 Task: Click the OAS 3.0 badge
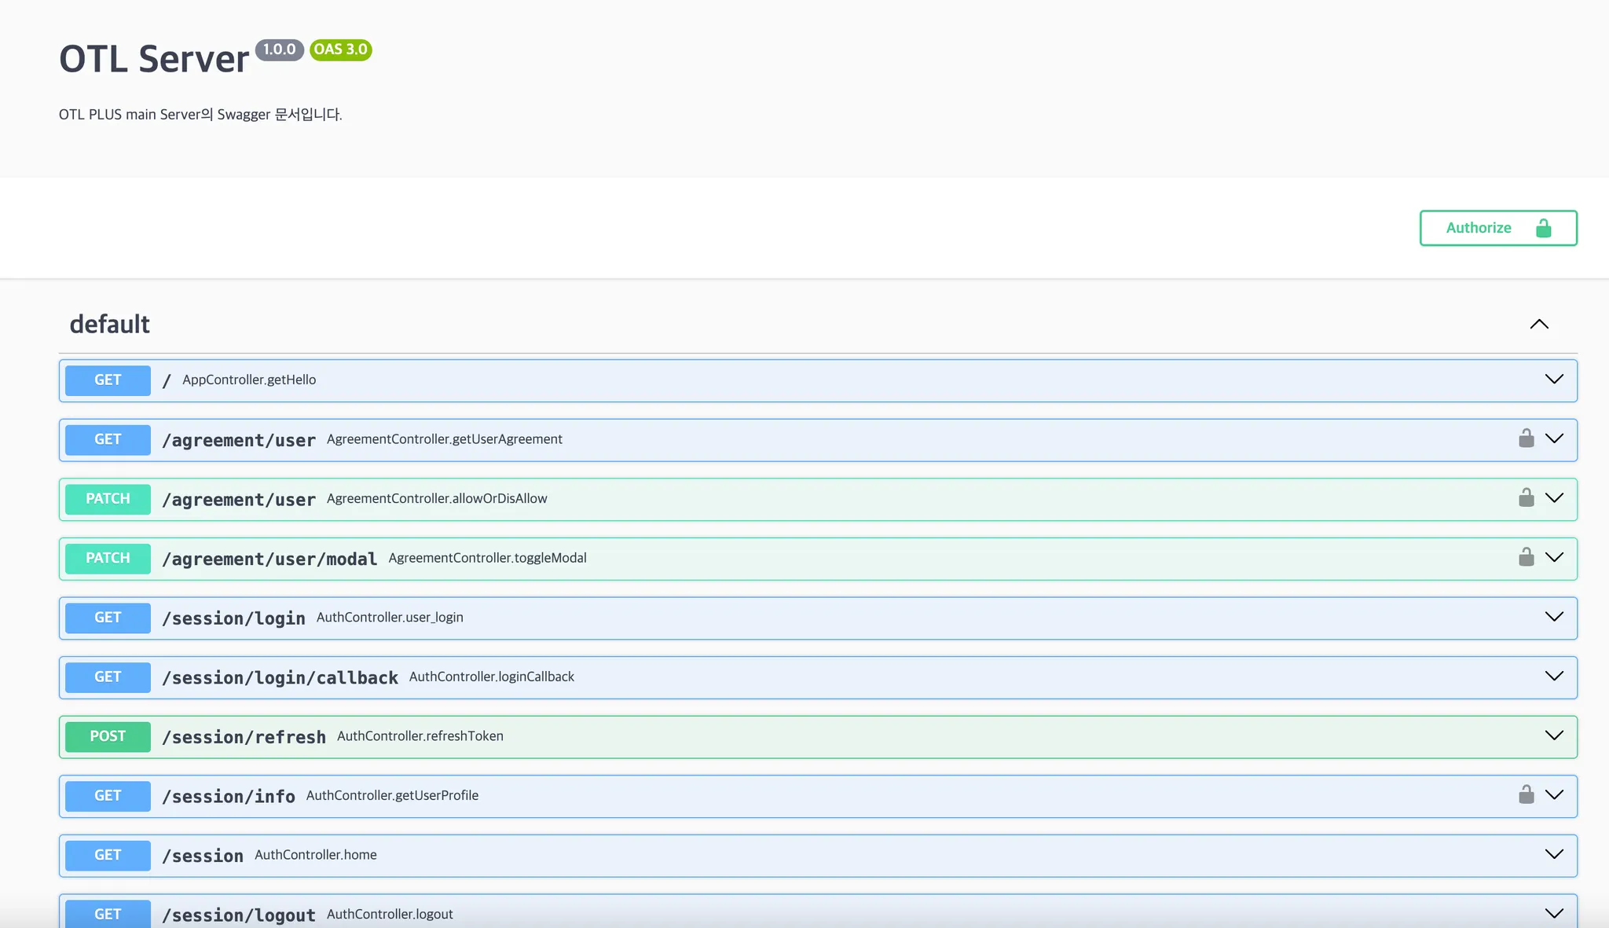tap(340, 50)
